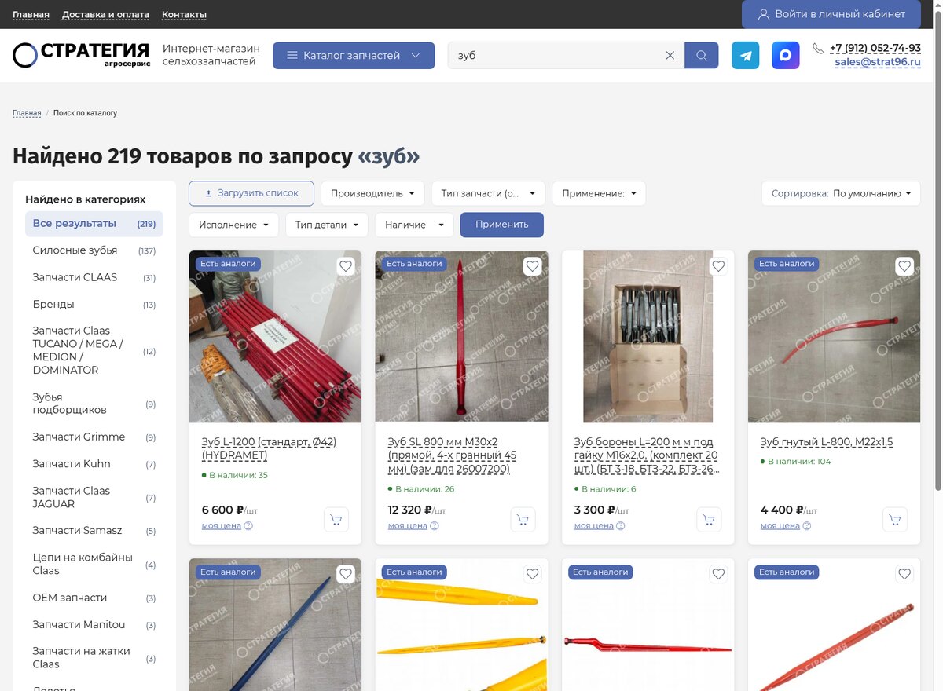Favorite the Зуб L-1200 HYDRAMET product
This screenshot has width=943, height=691.
tap(346, 266)
